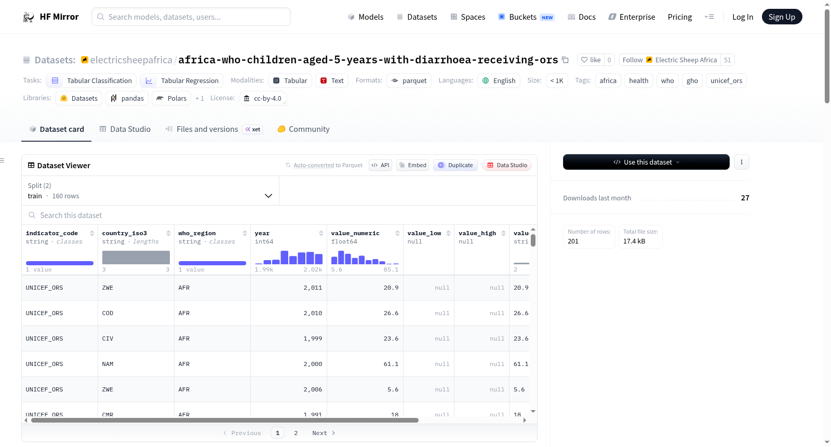Switch to the Dataset card tab

click(57, 129)
